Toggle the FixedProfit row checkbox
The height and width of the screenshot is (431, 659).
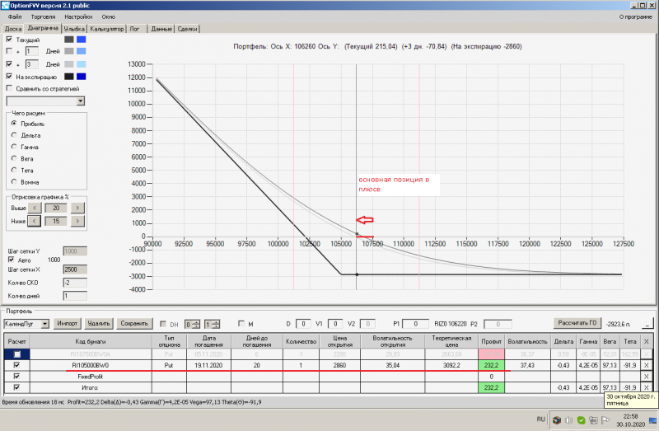point(16,377)
